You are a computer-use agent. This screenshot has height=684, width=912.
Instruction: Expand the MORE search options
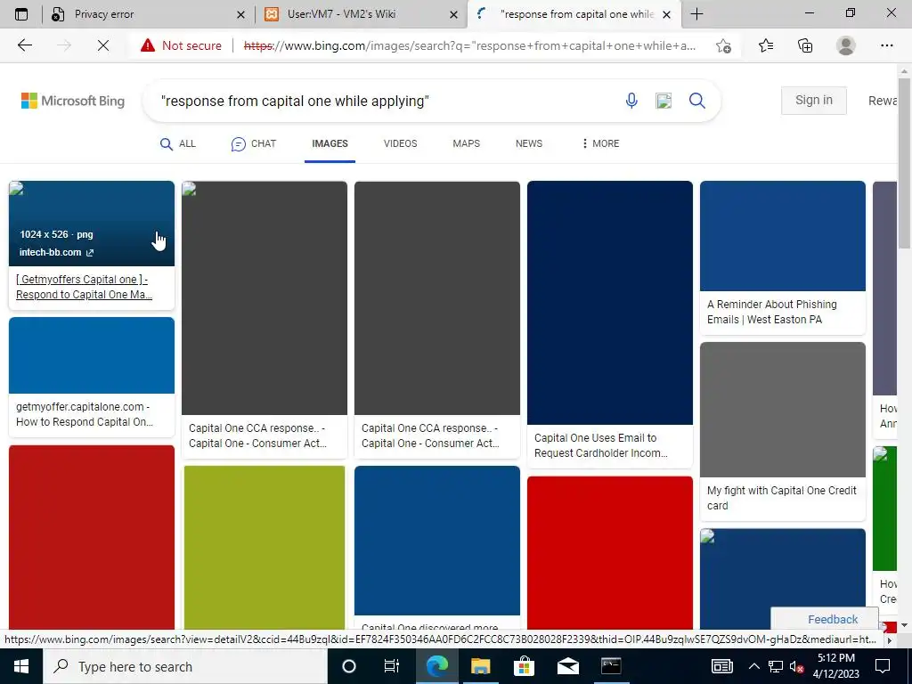point(600,143)
